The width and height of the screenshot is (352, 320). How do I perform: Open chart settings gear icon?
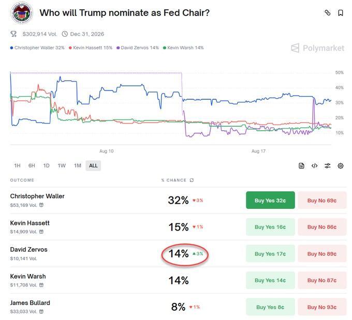click(341, 166)
